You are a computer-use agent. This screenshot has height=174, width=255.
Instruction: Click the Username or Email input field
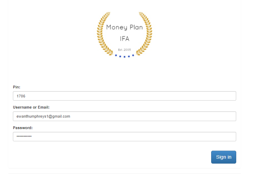tap(125, 116)
